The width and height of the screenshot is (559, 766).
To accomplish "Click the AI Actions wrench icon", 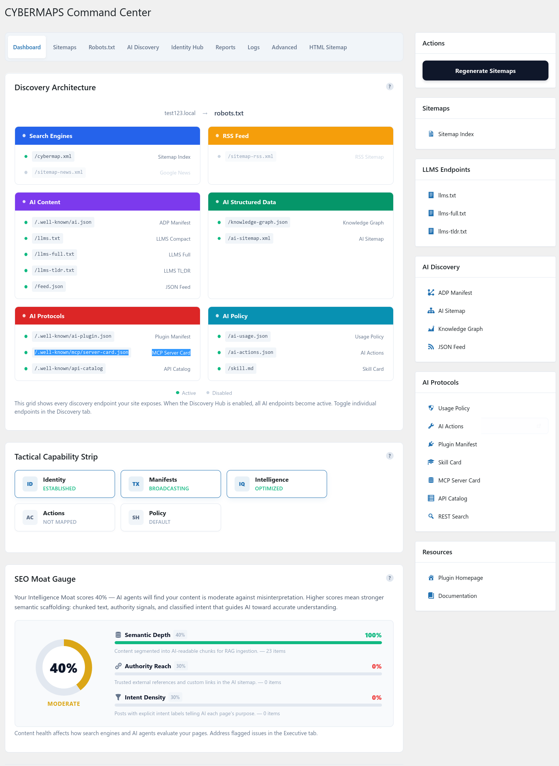I will pyautogui.click(x=431, y=426).
